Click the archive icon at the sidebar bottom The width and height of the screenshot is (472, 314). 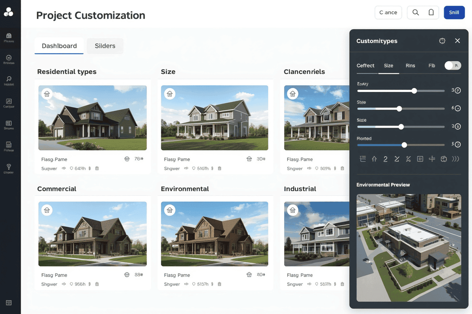coord(9,303)
